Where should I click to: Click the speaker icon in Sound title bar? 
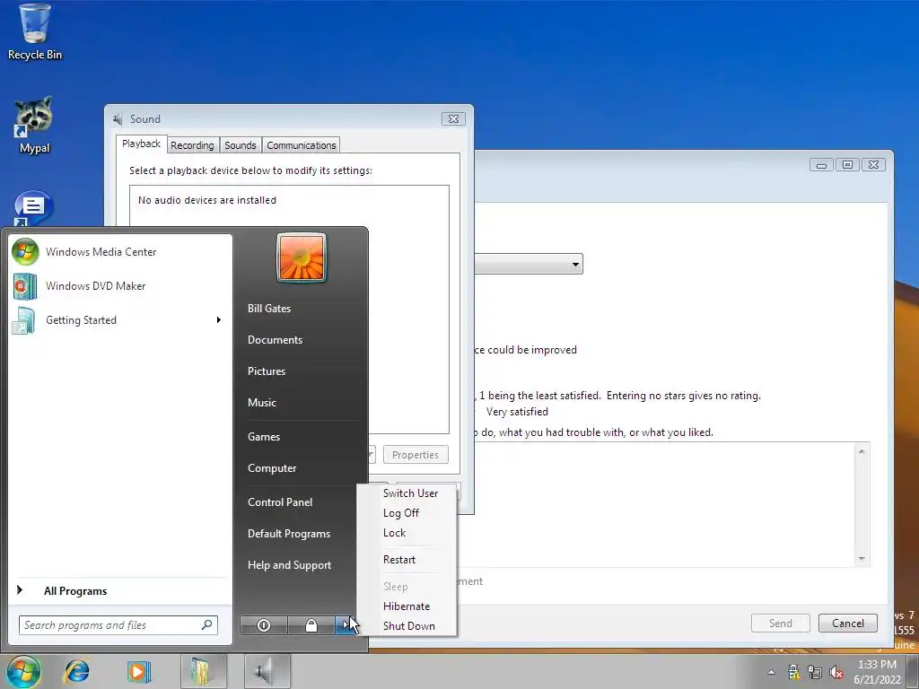pos(118,119)
